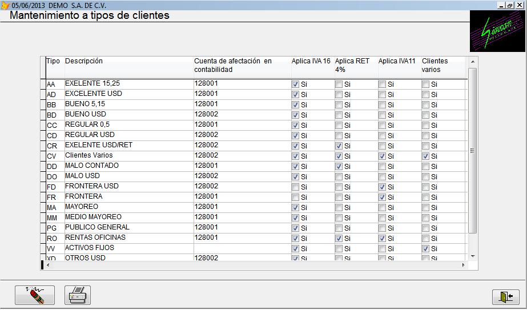Image resolution: width=527 pixels, height=310 pixels.
Task: Select the EXELENTE USD/RET description cell
Action: pos(128,145)
